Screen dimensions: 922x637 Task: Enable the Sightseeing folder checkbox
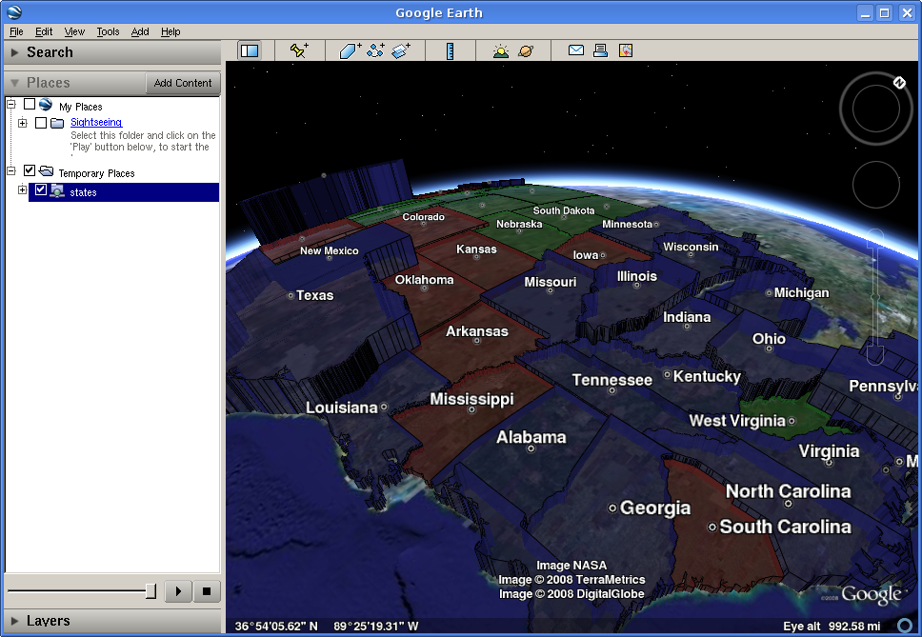coord(41,123)
